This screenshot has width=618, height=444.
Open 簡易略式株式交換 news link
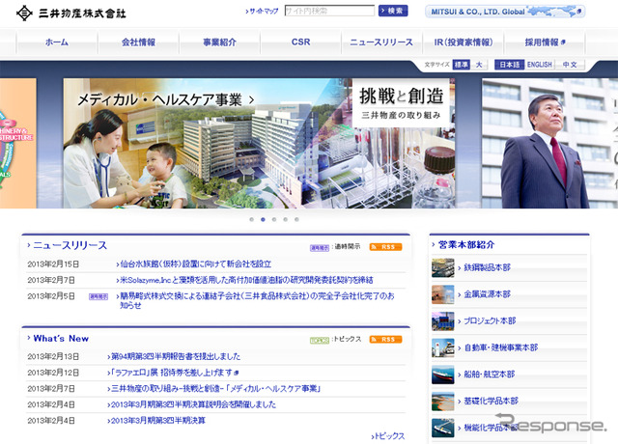coord(255,300)
